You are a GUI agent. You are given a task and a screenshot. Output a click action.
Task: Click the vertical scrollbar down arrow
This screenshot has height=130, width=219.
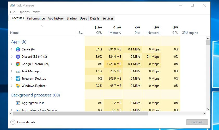coord(208,109)
